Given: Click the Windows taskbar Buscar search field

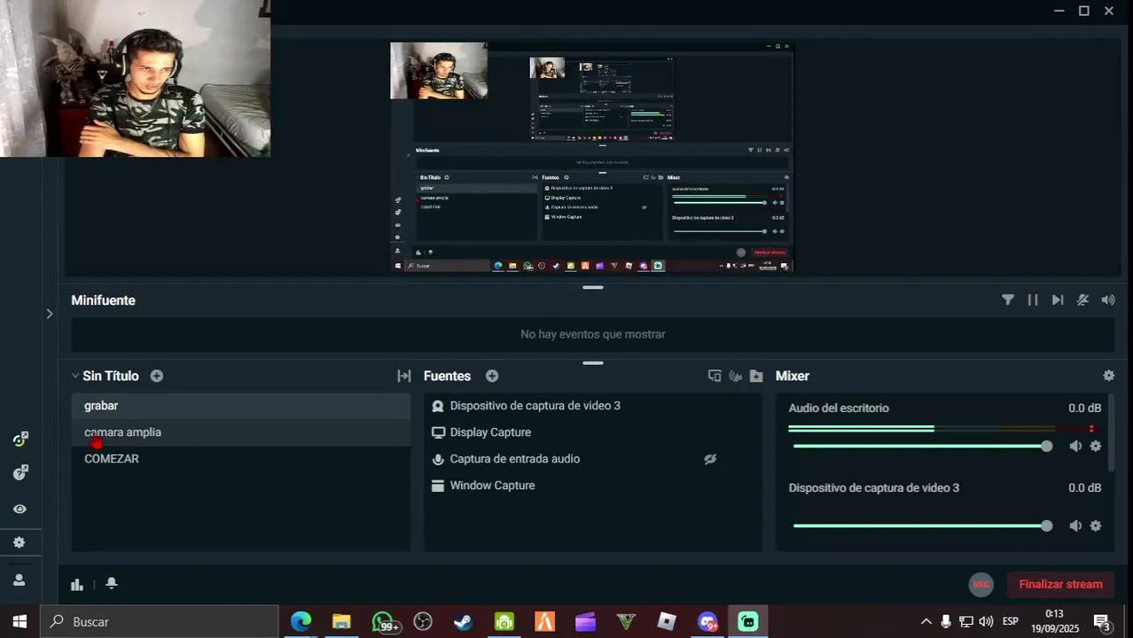Looking at the screenshot, I should (160, 622).
